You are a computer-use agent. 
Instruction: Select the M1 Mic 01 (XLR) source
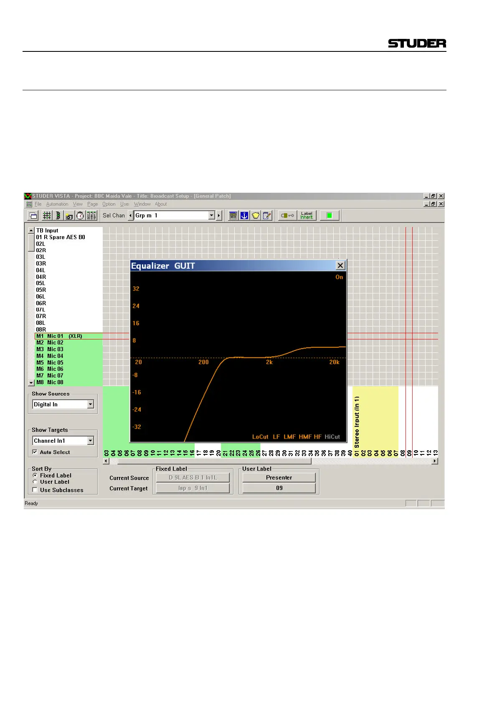tap(69, 336)
